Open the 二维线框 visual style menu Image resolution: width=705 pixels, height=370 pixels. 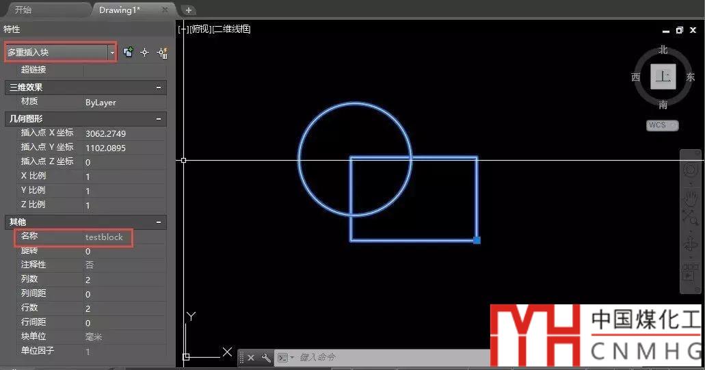[x=231, y=29]
